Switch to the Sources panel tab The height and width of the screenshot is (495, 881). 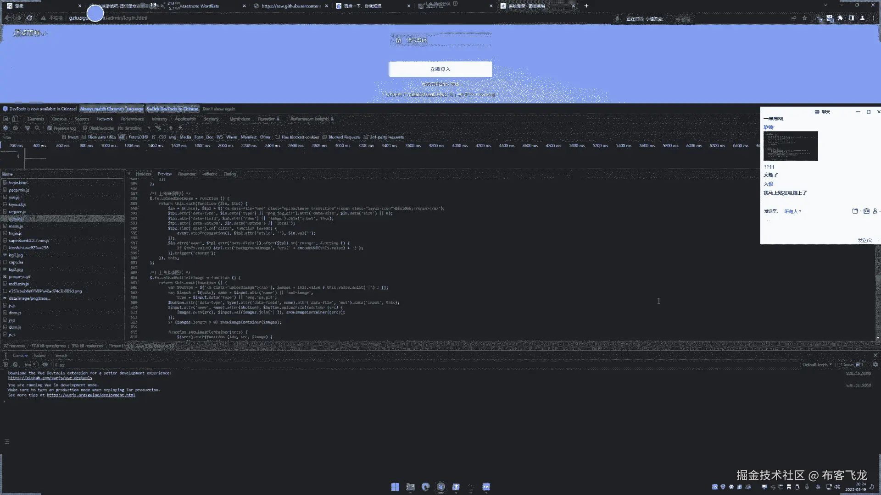(x=82, y=119)
